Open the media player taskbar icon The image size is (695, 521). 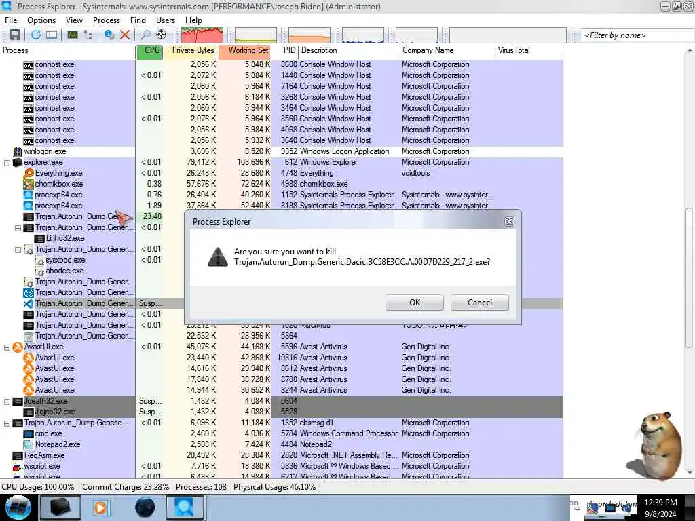(x=100, y=507)
